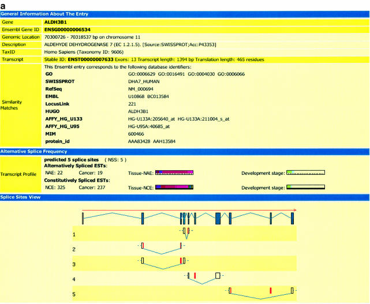Open probe HG-U95A:40685_at
This screenshot has width=370, height=304.
[x=149, y=127]
